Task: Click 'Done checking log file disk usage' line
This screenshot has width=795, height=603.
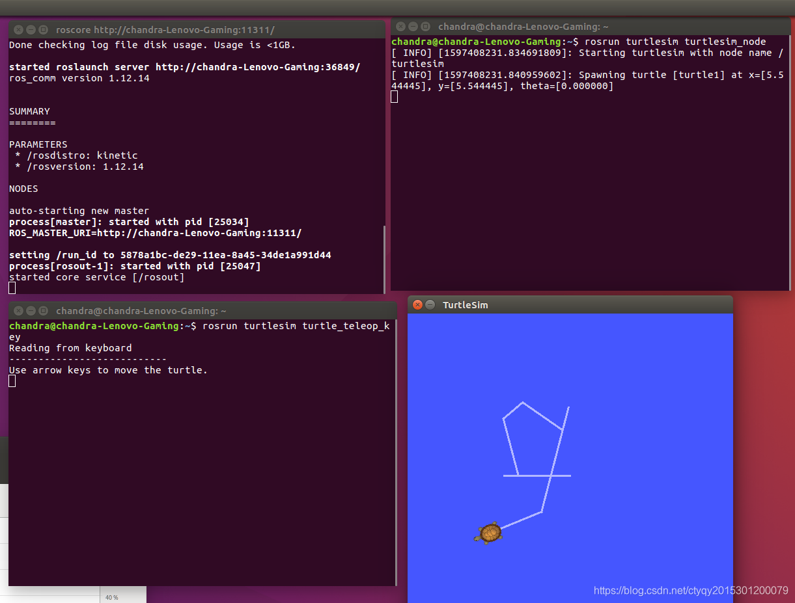Action: tap(152, 45)
